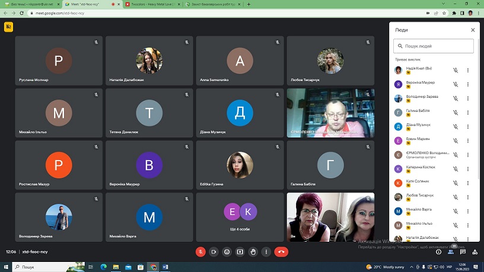Open File Explorer from taskbar
Image resolution: width=484 pixels, height=272 pixels.
pyautogui.click(x=116, y=267)
